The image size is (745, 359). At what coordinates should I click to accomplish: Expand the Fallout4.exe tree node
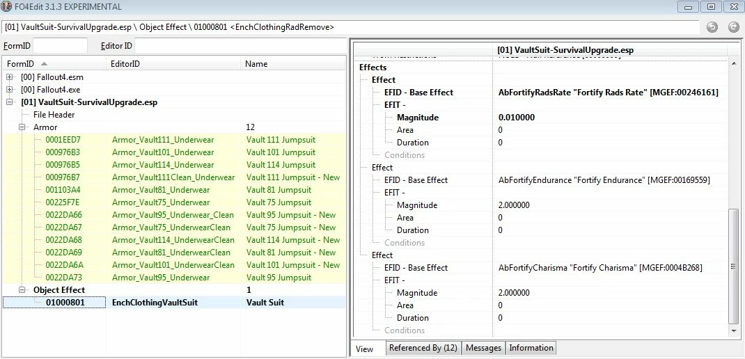(10, 90)
